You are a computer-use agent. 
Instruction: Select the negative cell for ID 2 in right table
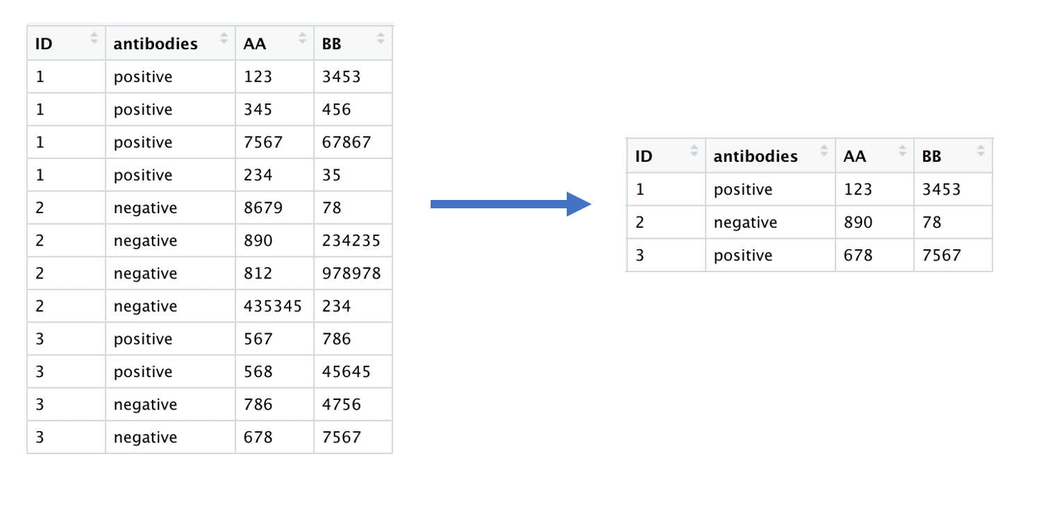point(745,222)
